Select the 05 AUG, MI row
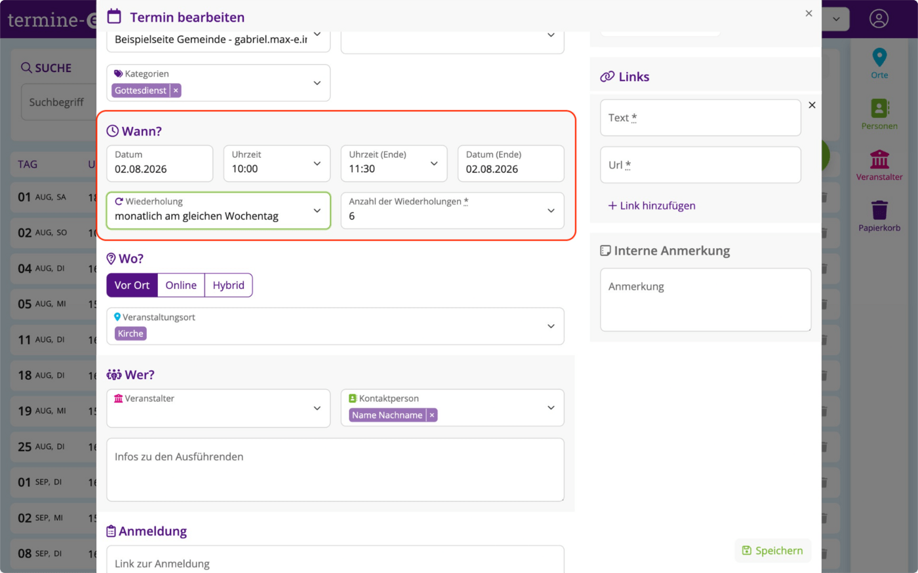This screenshot has width=918, height=573. tap(54, 304)
